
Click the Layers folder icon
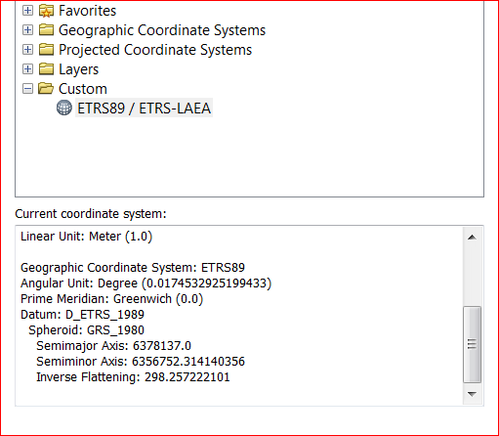[x=46, y=69]
